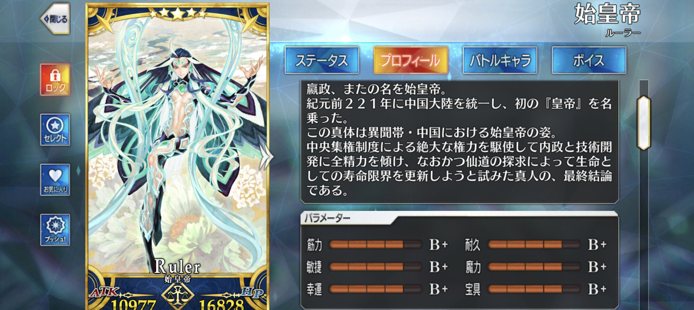Click the ATK value on the card
Image resolution: width=694 pixels, height=310 pixels.
click(134, 304)
